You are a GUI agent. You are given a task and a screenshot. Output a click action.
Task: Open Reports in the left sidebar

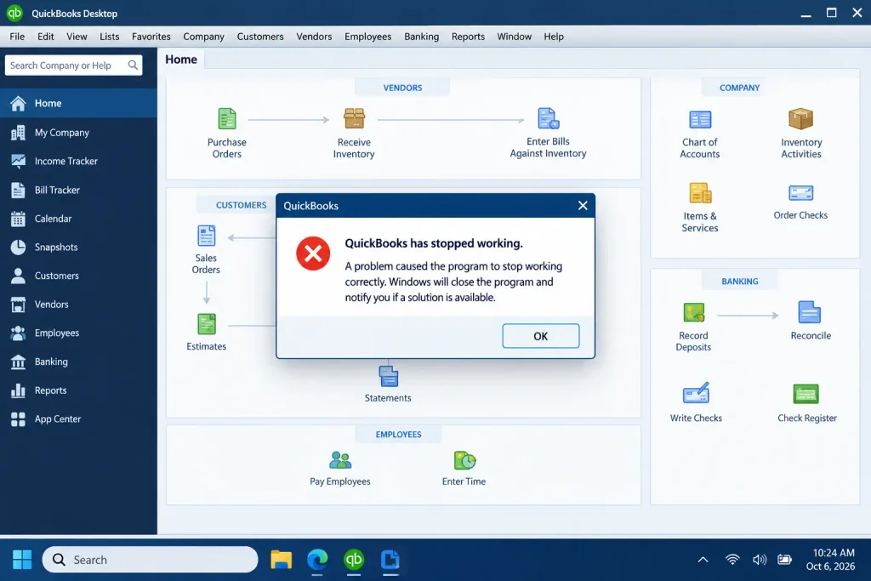coord(78,390)
